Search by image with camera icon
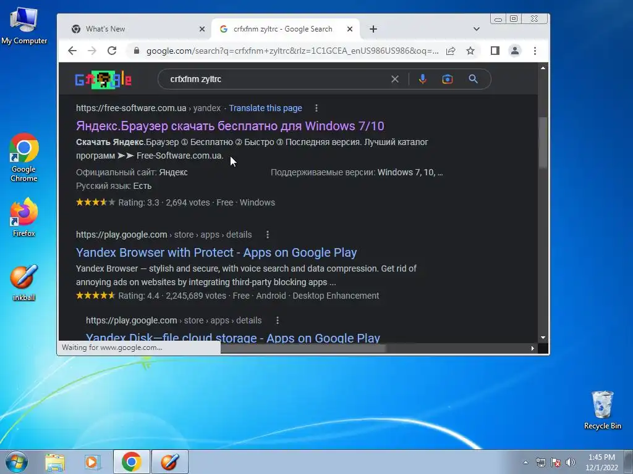The height and width of the screenshot is (474, 633). pos(448,79)
